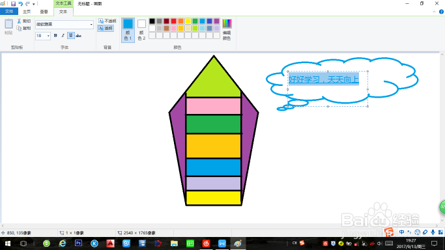Click the Sogou emoji face icon
The width and height of the screenshot is (445, 250).
[417, 232]
